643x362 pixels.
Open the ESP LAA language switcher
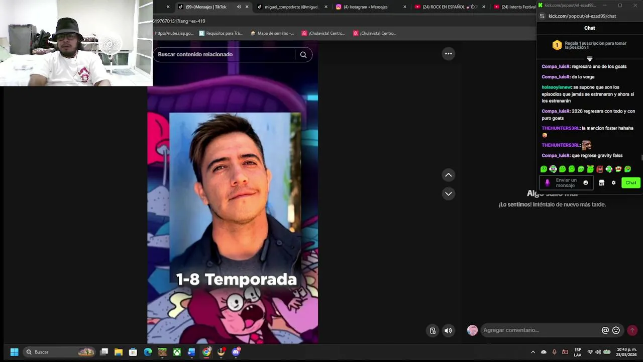pyautogui.click(x=578, y=352)
